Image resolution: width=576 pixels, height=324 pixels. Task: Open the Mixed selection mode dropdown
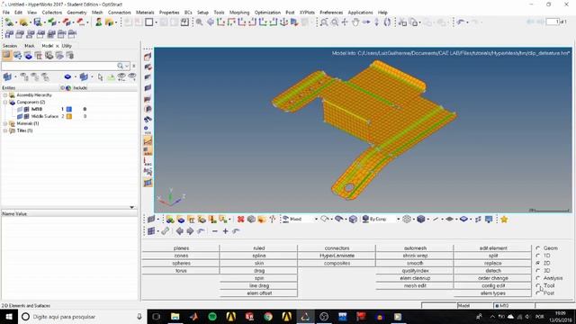click(x=316, y=220)
